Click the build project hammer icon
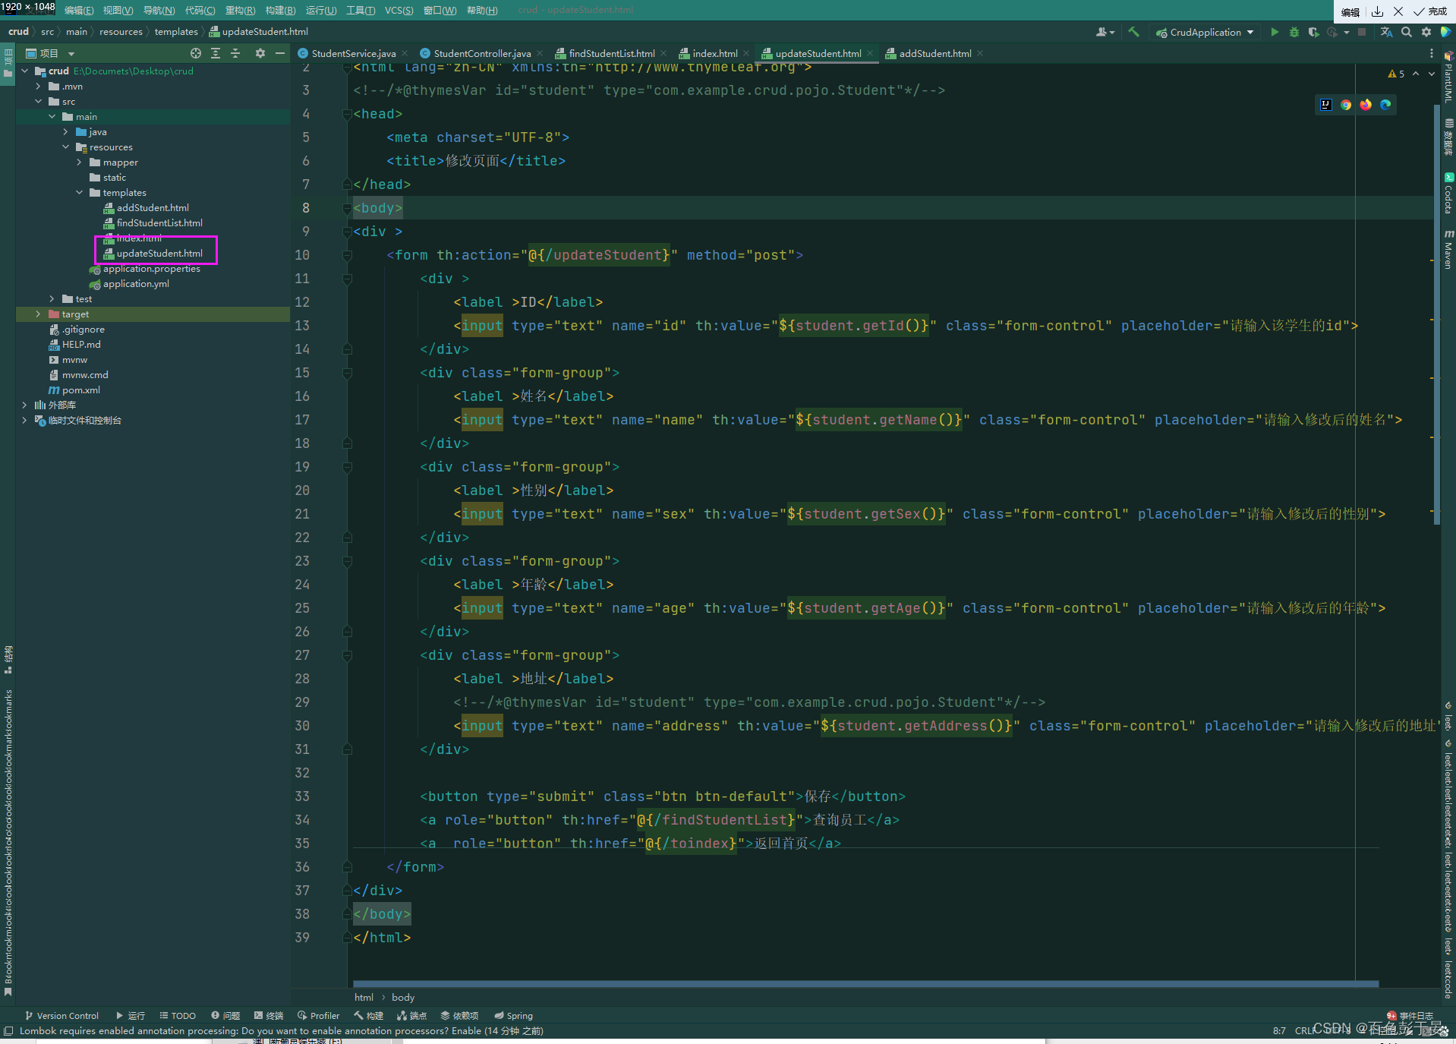This screenshot has width=1456, height=1044. [x=1134, y=32]
